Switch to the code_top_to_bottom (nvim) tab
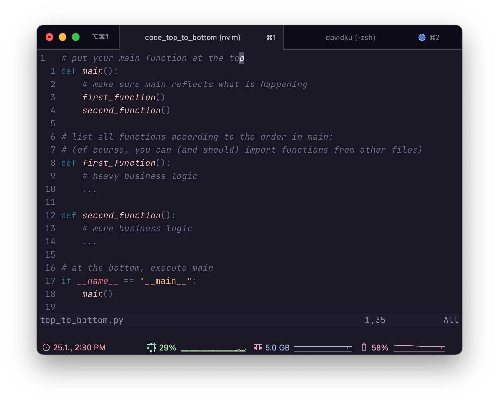The height and width of the screenshot is (403, 499). (x=201, y=37)
